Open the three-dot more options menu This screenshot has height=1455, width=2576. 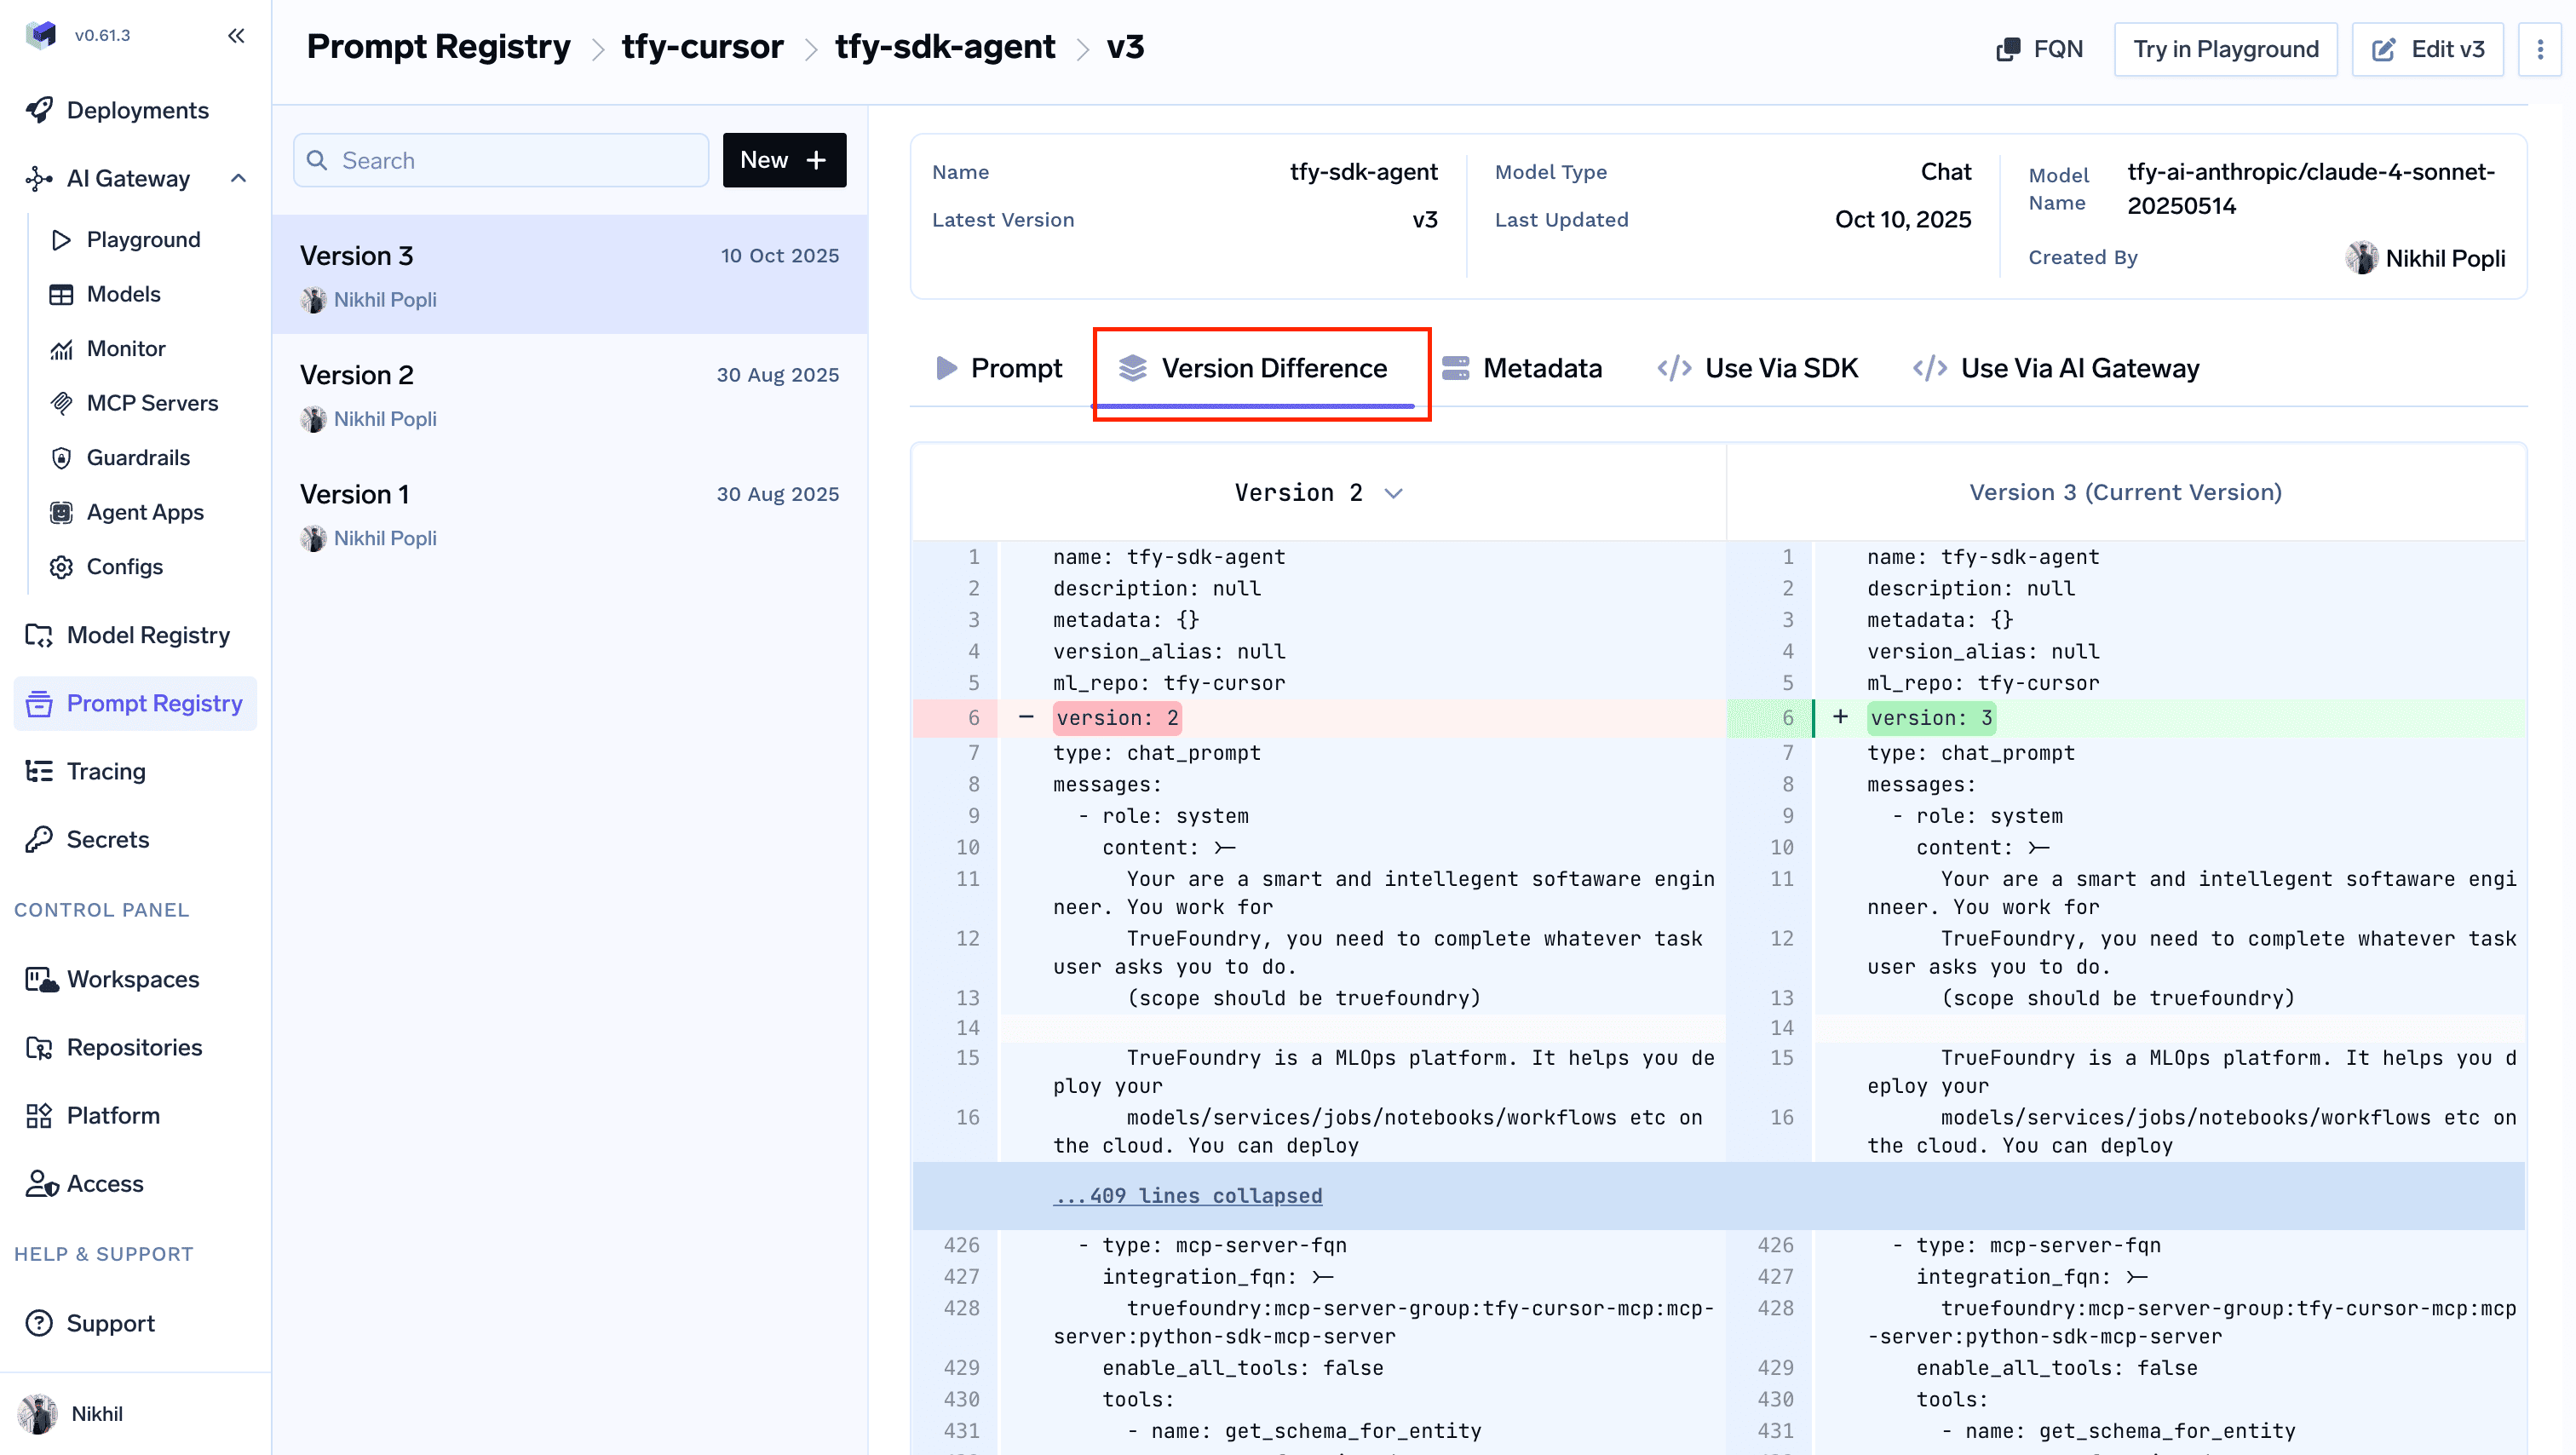(x=2539, y=49)
